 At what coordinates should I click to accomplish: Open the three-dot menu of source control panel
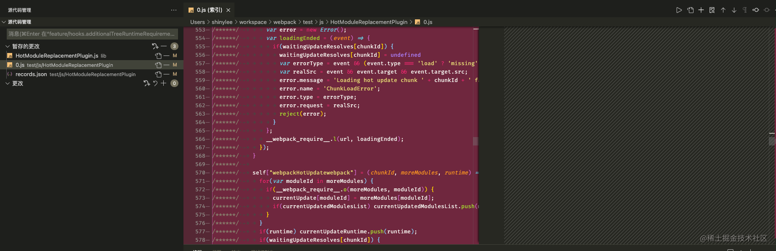(x=174, y=10)
